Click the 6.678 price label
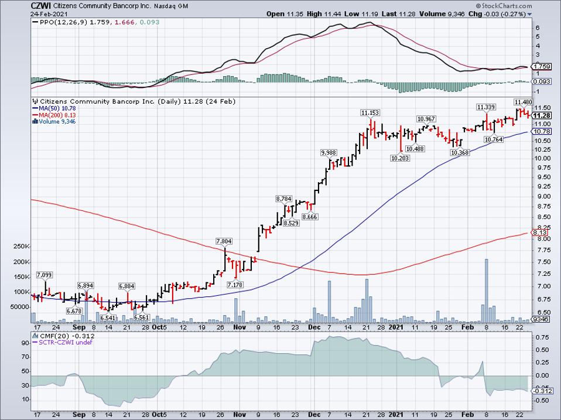Viewport: 561px width, 420px height. click(74, 311)
